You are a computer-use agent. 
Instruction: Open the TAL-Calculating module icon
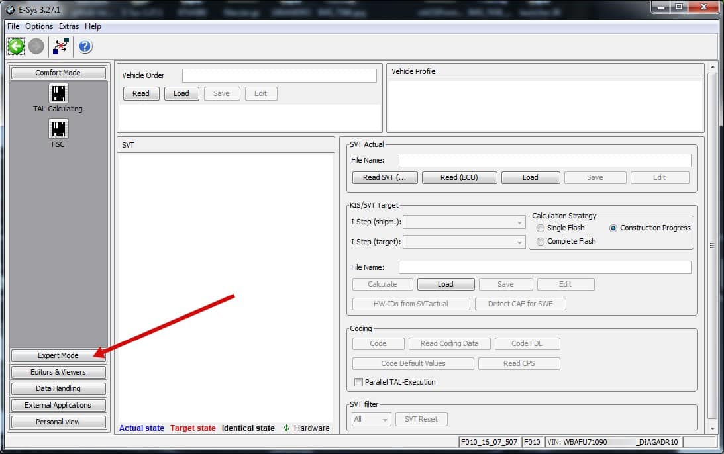58,93
